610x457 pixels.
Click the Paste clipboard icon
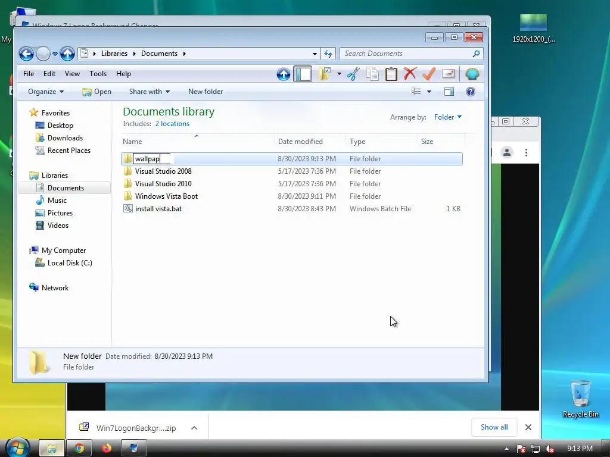pos(391,74)
